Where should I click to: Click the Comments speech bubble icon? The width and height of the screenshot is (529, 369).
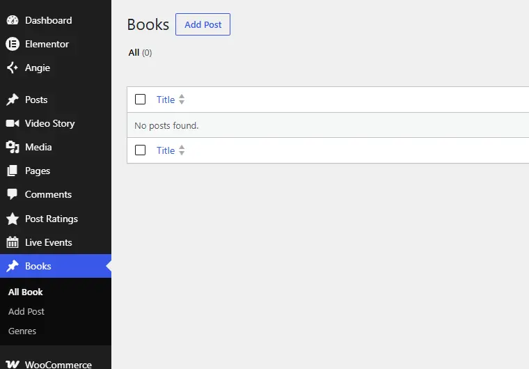[x=13, y=194]
